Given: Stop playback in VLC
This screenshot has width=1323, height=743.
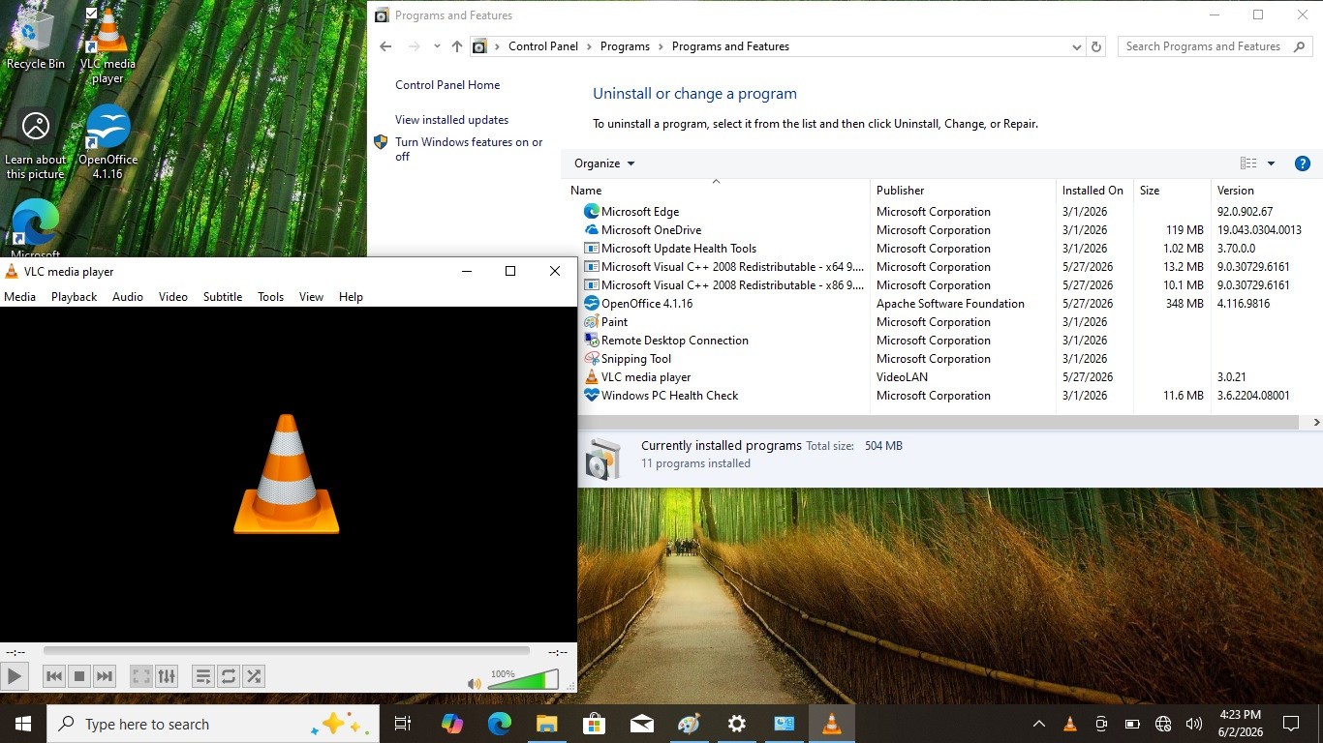Looking at the screenshot, I should pyautogui.click(x=79, y=676).
